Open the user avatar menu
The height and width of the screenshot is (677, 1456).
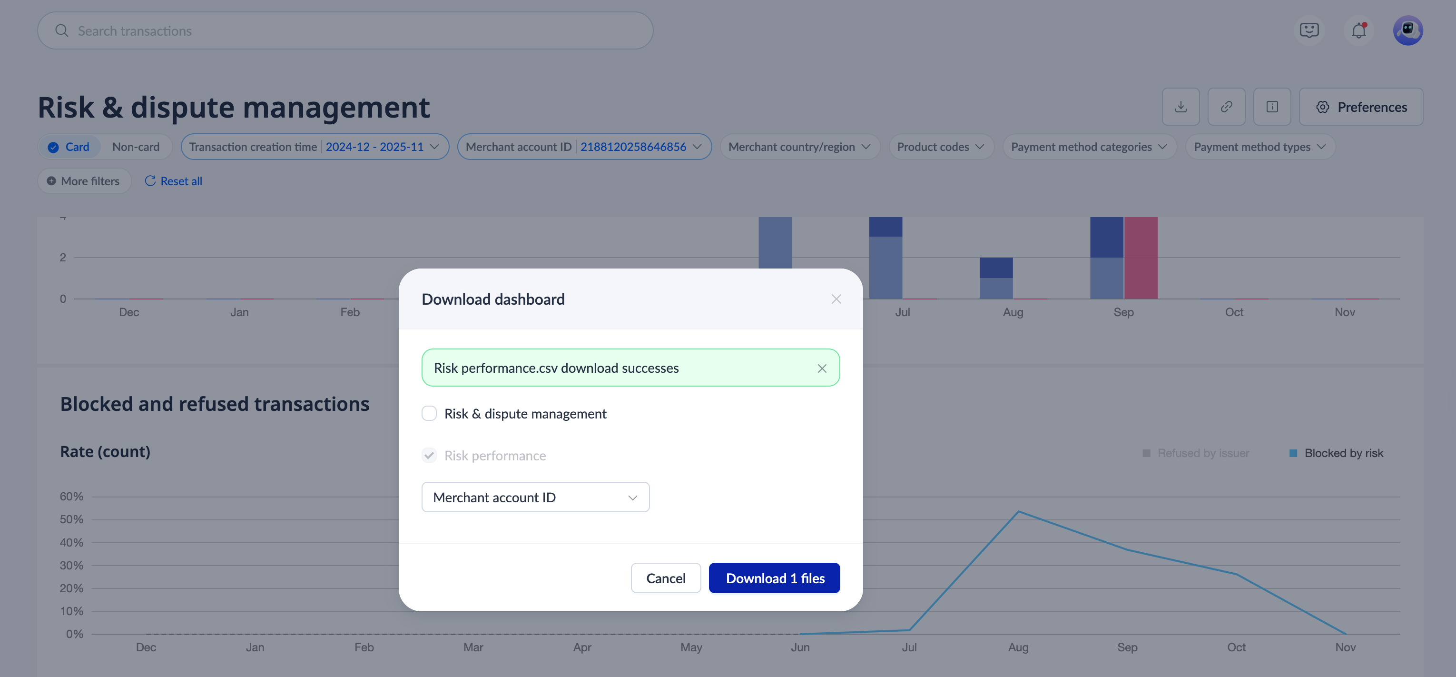click(1407, 30)
